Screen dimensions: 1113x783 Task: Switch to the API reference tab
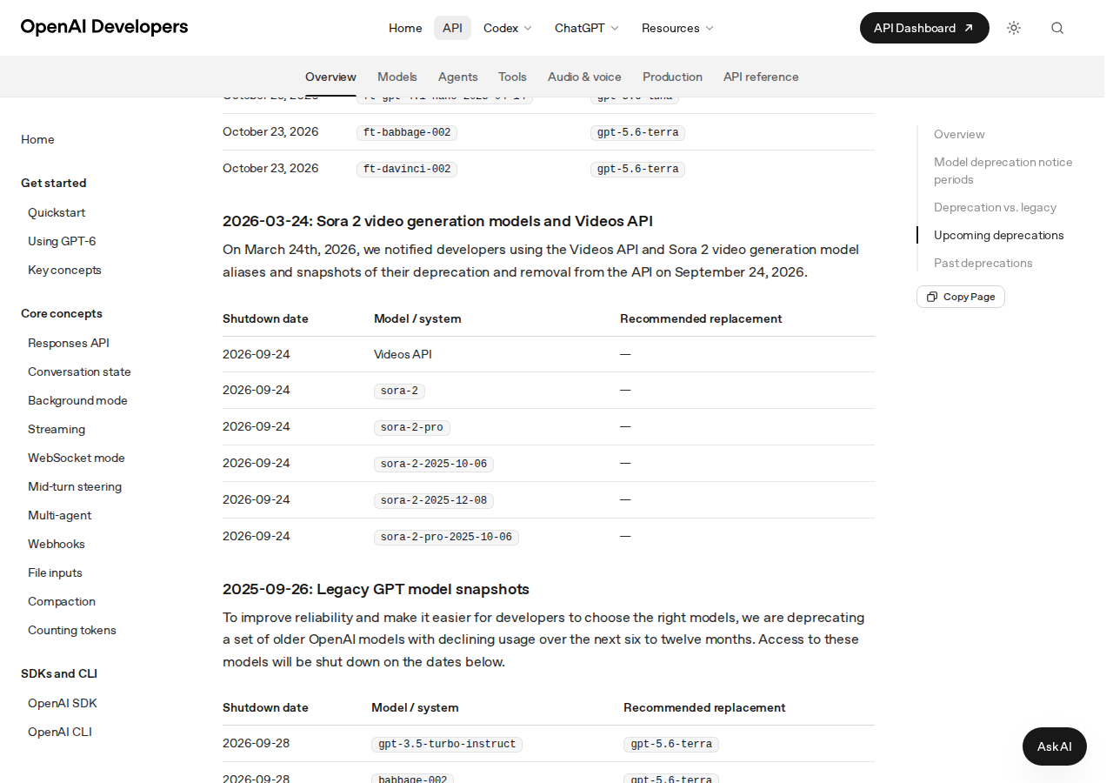tap(761, 77)
